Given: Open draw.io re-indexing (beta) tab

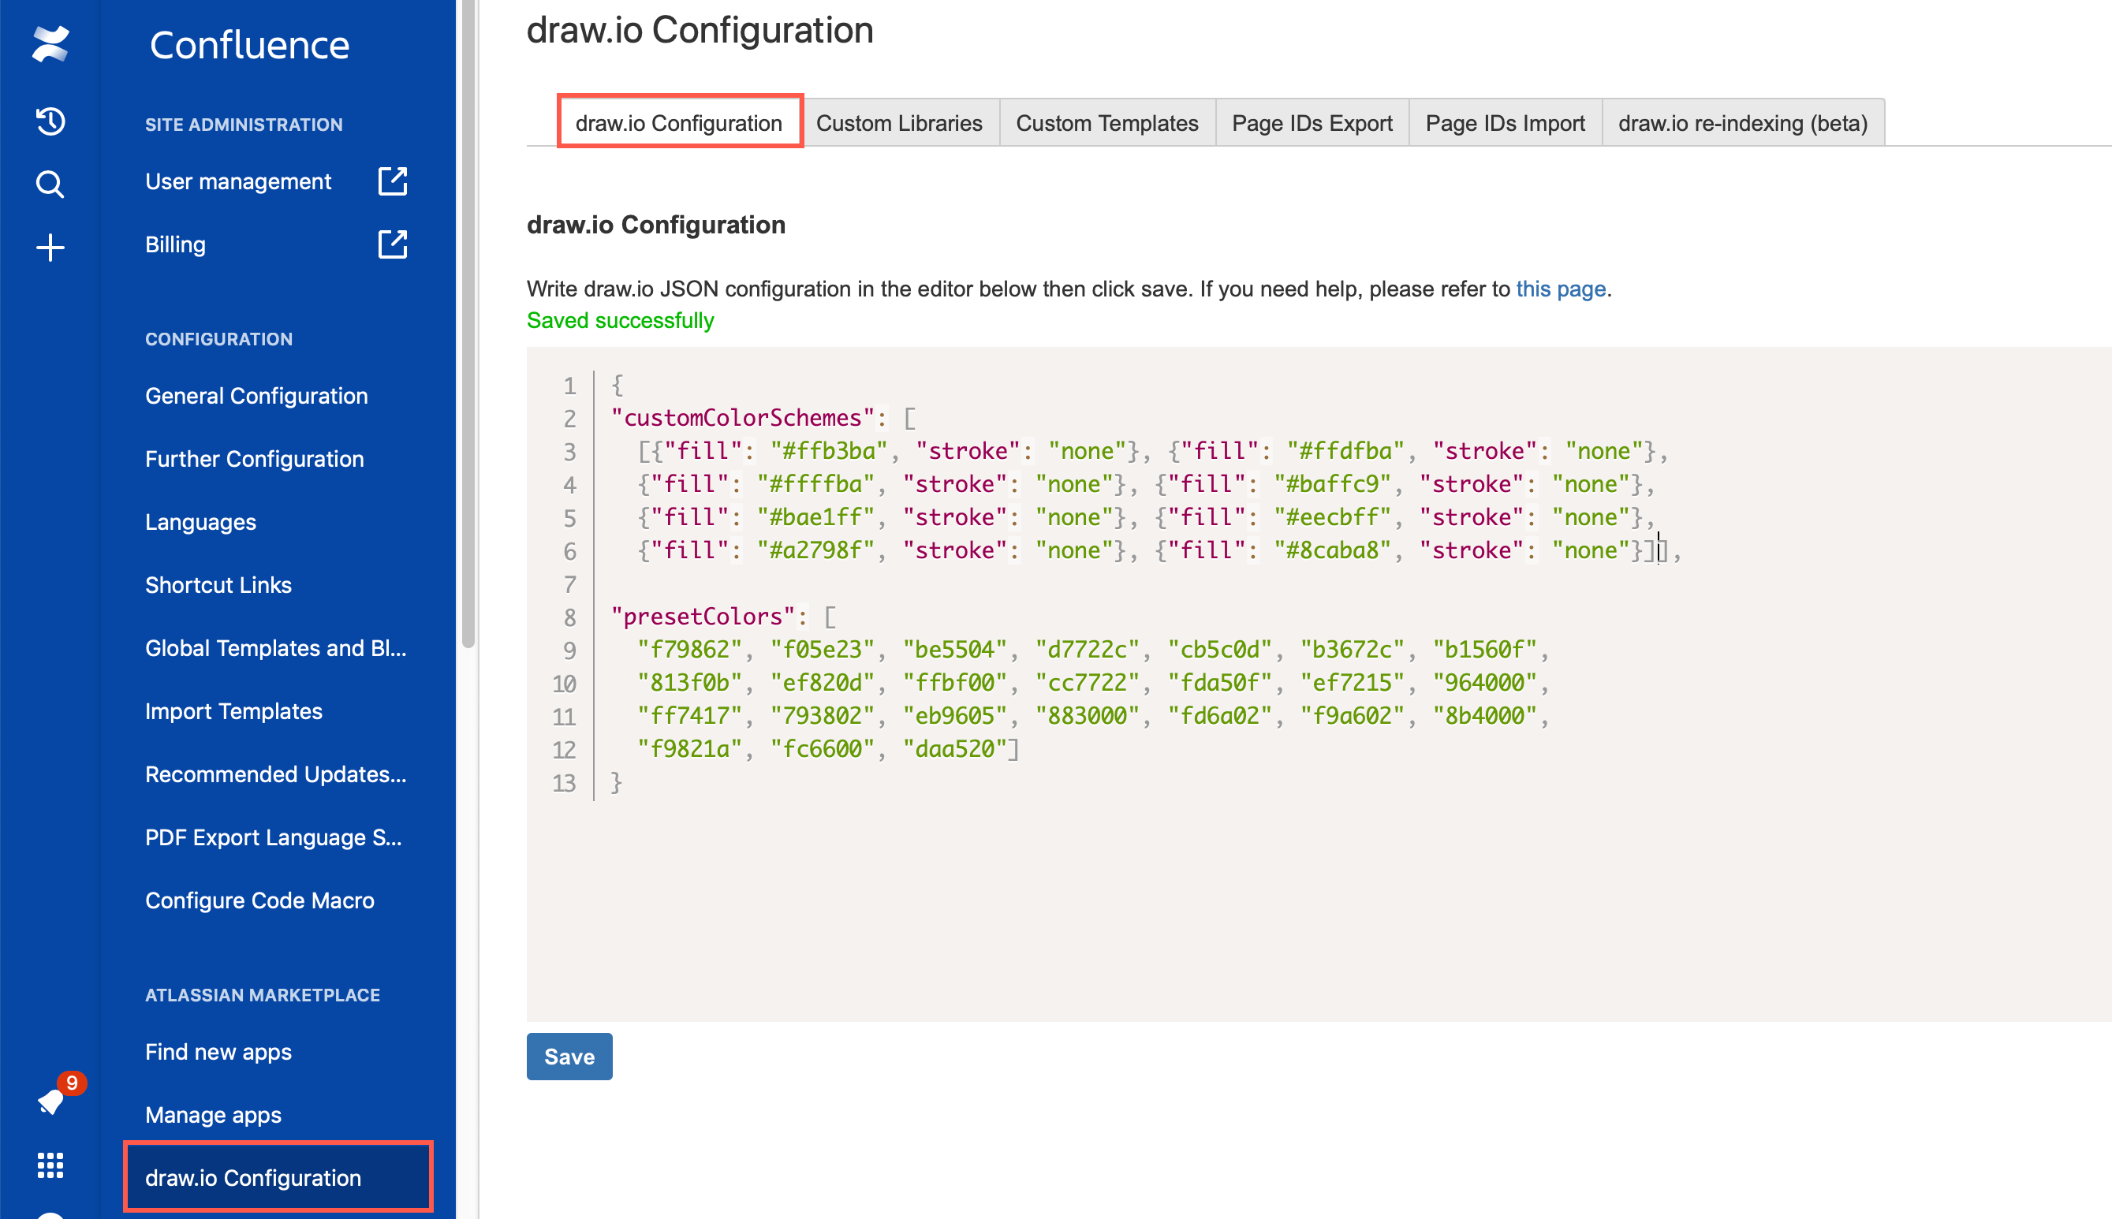Looking at the screenshot, I should tap(1743, 122).
